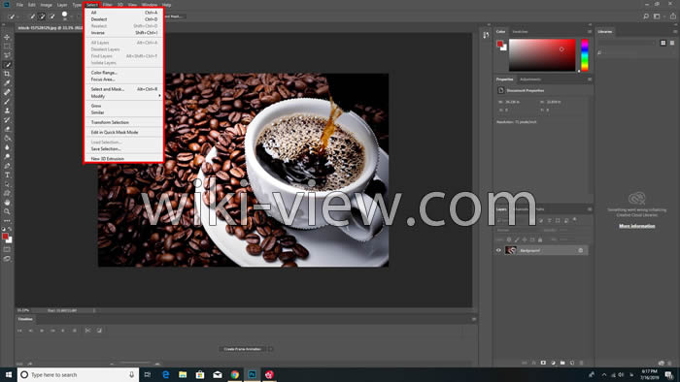The image size is (680, 382).
Task: Select the Eraser tool
Action: (7, 129)
